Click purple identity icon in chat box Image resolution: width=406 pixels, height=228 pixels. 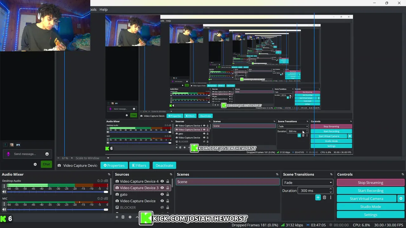[x=9, y=154]
